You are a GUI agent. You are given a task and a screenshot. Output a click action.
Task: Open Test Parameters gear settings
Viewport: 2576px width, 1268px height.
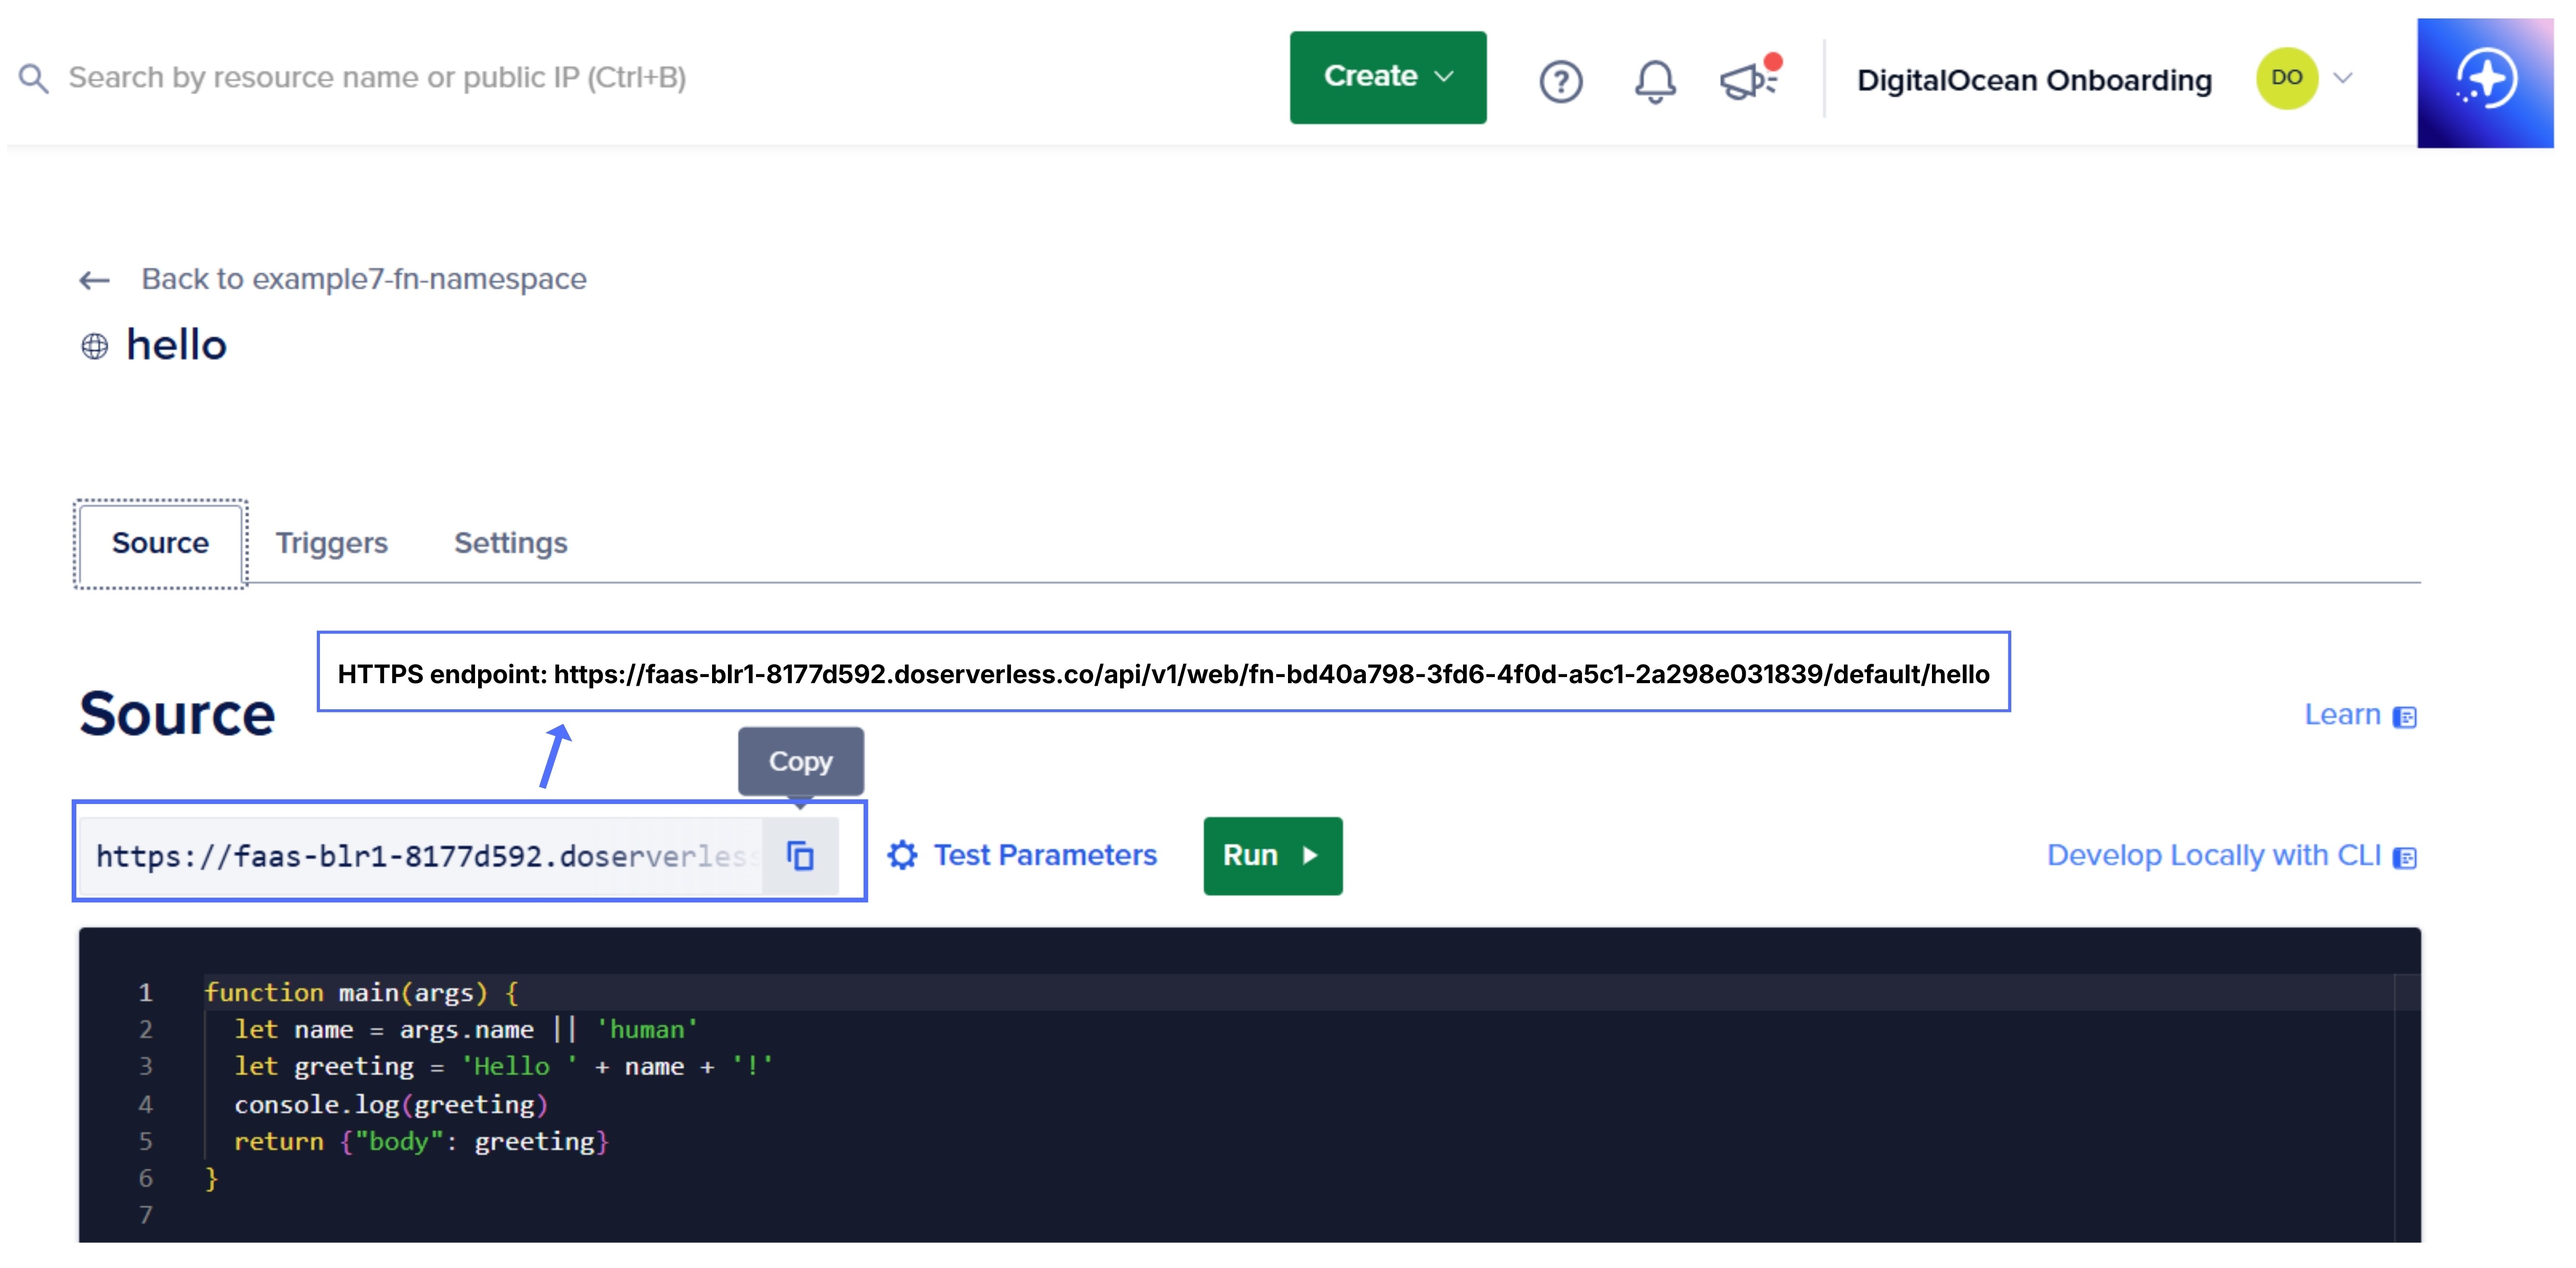coord(901,855)
